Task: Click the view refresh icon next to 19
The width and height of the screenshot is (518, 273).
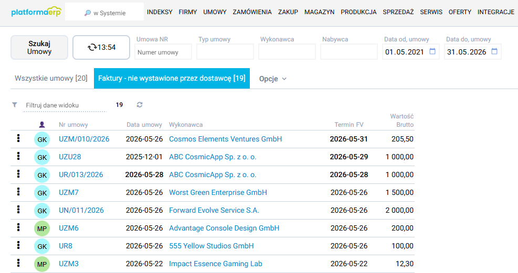Action: [140, 105]
